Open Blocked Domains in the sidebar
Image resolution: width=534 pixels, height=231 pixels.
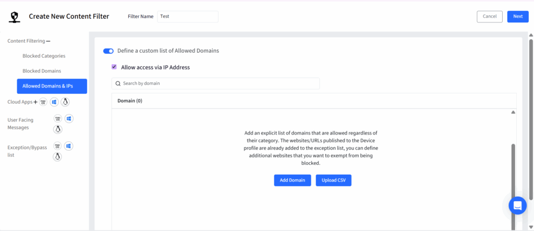tap(42, 71)
